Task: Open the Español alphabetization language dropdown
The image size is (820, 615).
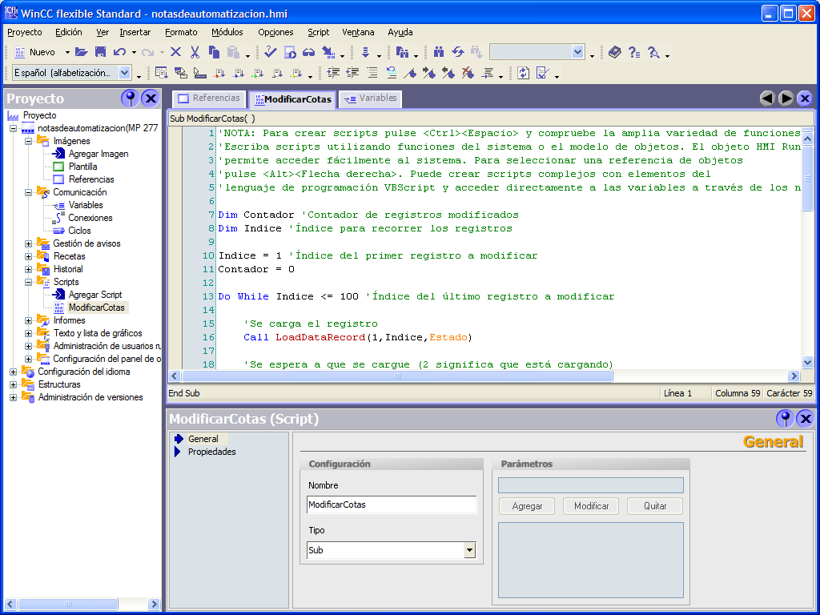Action: pyautogui.click(x=124, y=72)
